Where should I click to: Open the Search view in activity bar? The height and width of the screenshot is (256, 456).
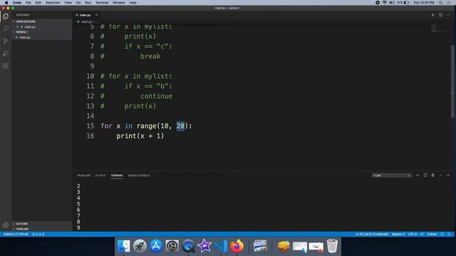(6, 28)
